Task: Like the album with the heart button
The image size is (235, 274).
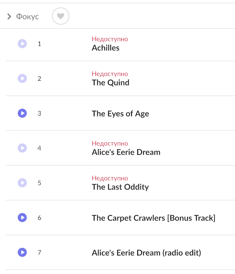Action: (60, 16)
